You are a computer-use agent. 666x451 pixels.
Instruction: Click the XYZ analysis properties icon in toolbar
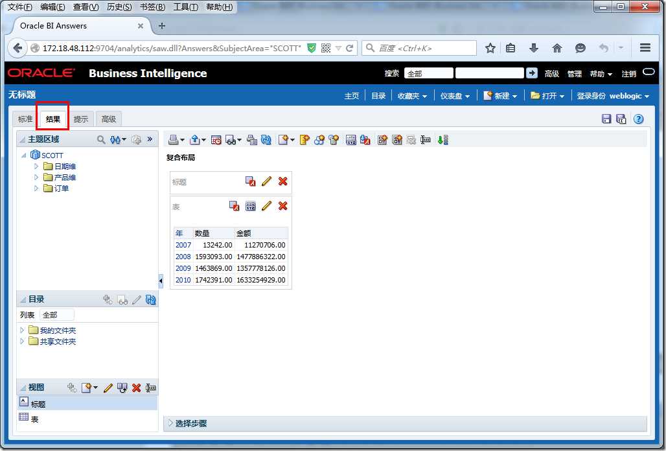pos(351,140)
